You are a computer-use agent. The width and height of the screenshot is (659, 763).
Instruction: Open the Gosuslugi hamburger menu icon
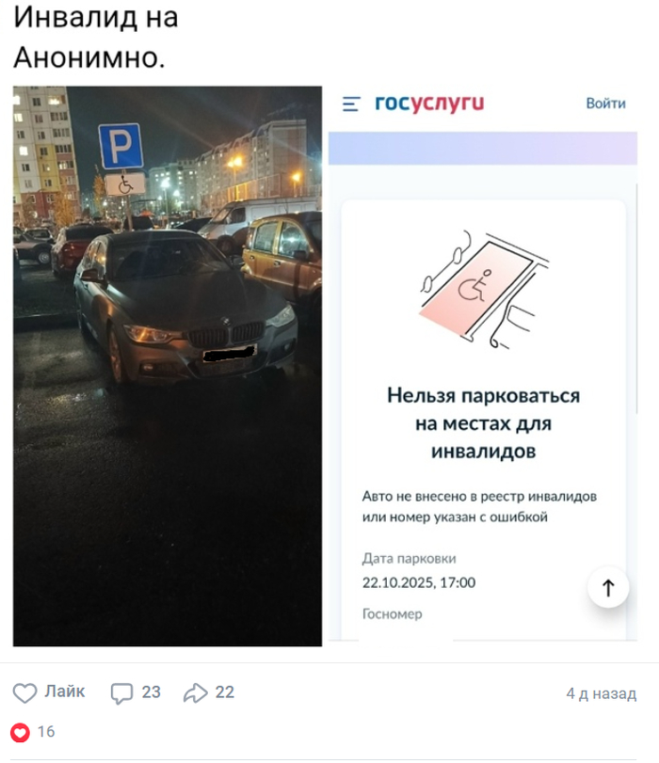tap(351, 103)
